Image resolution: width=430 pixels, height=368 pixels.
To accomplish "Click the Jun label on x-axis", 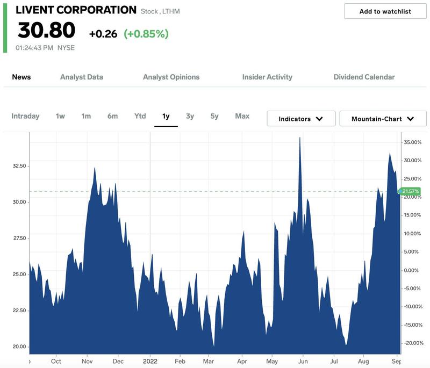I will (x=303, y=362).
